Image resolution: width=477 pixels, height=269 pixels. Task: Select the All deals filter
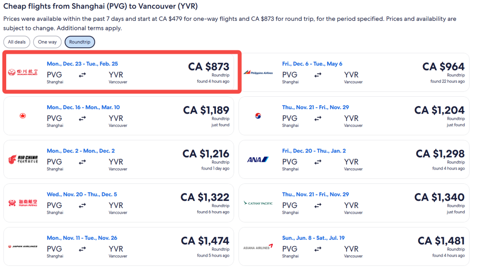point(17,42)
